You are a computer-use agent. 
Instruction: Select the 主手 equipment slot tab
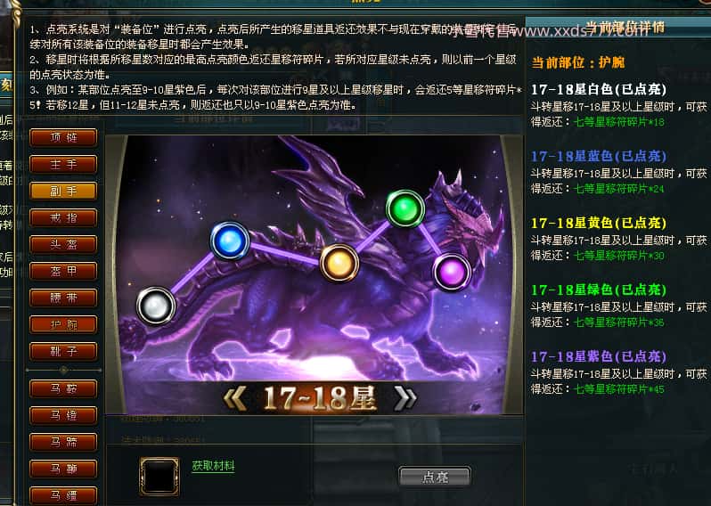(x=63, y=165)
